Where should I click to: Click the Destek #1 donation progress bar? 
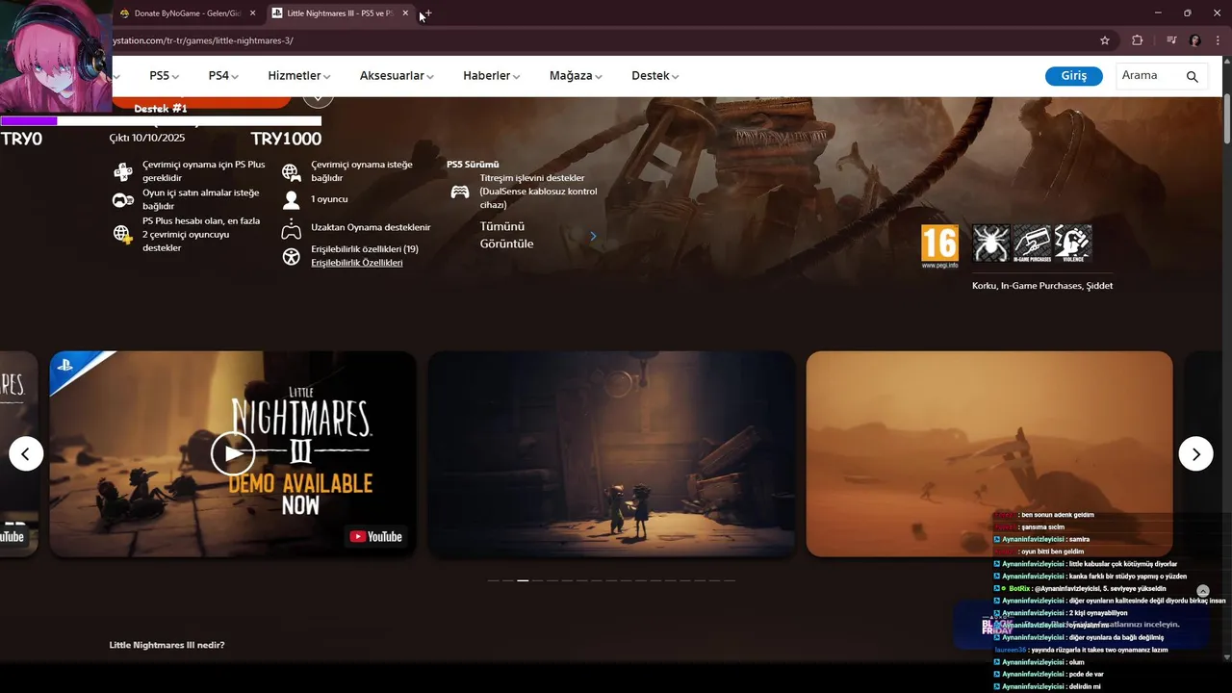click(161, 121)
